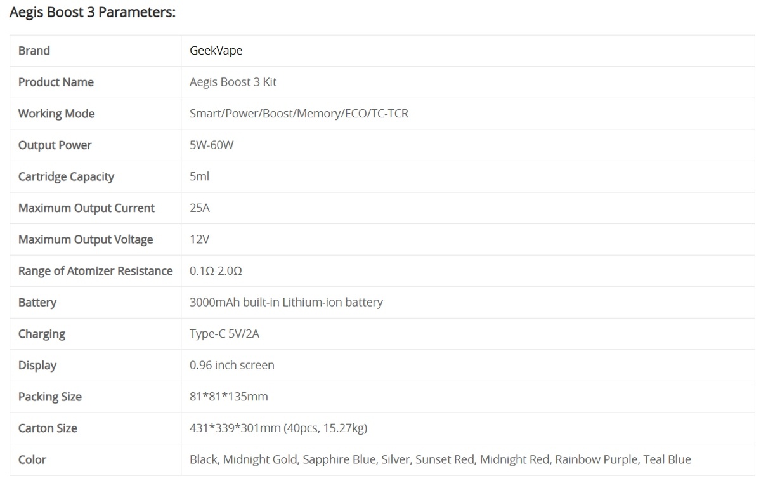The width and height of the screenshot is (761, 495).
Task: Select the GeekVape brand value
Action: pos(216,51)
